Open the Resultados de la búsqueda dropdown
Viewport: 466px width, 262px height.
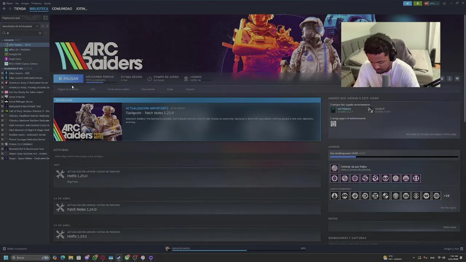point(20,26)
